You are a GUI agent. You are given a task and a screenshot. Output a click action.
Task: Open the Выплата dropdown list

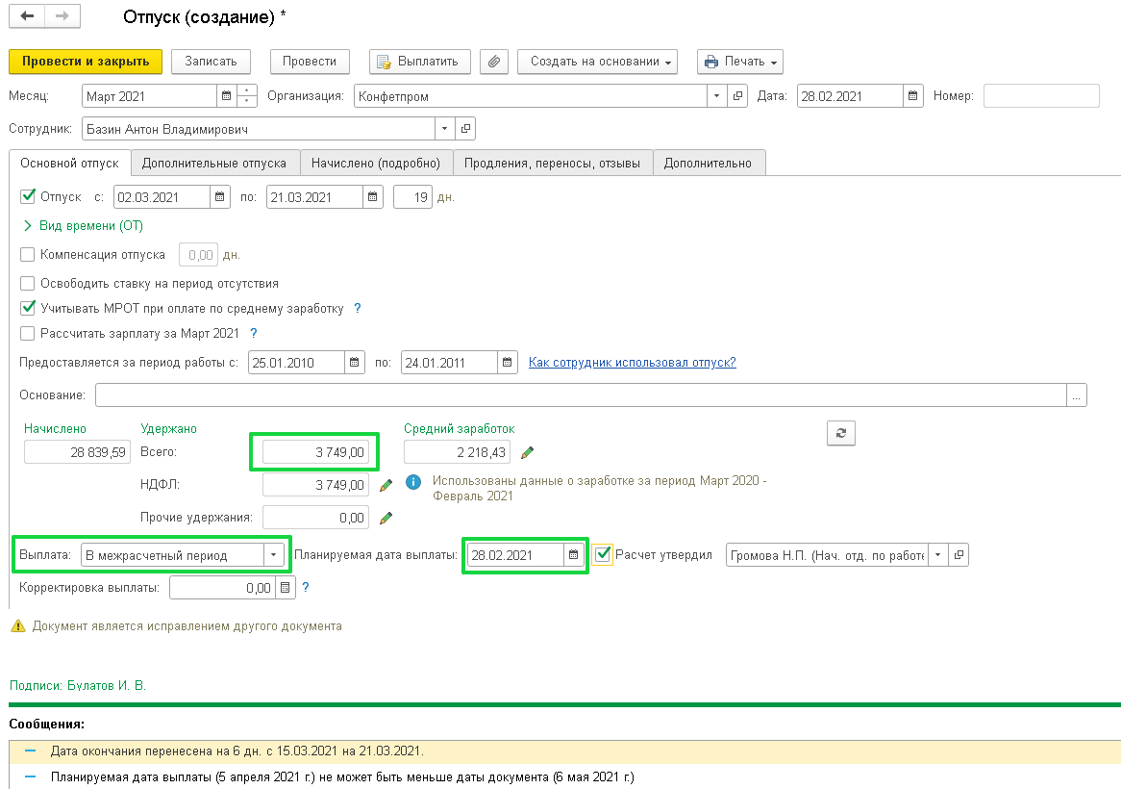tap(274, 555)
